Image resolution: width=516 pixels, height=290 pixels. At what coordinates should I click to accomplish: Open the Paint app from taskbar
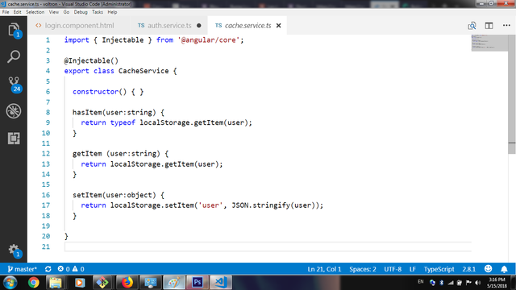pyautogui.click(x=174, y=283)
